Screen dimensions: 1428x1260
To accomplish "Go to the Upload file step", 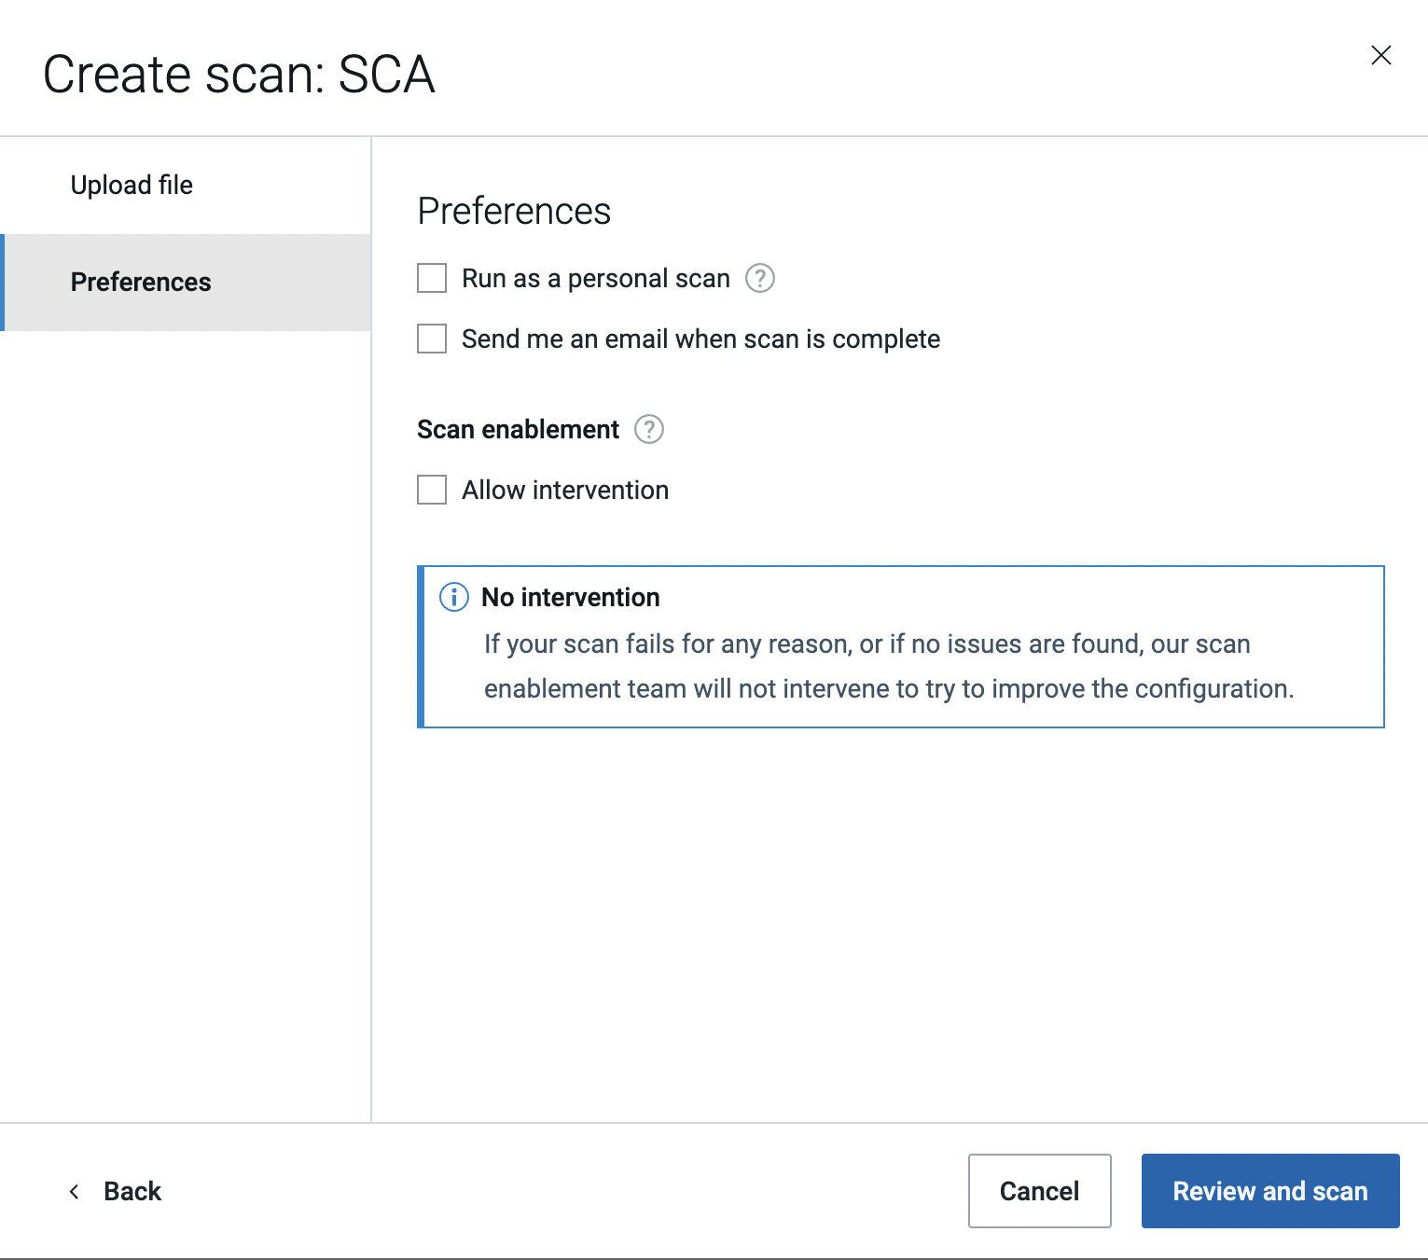I will pos(187,186).
